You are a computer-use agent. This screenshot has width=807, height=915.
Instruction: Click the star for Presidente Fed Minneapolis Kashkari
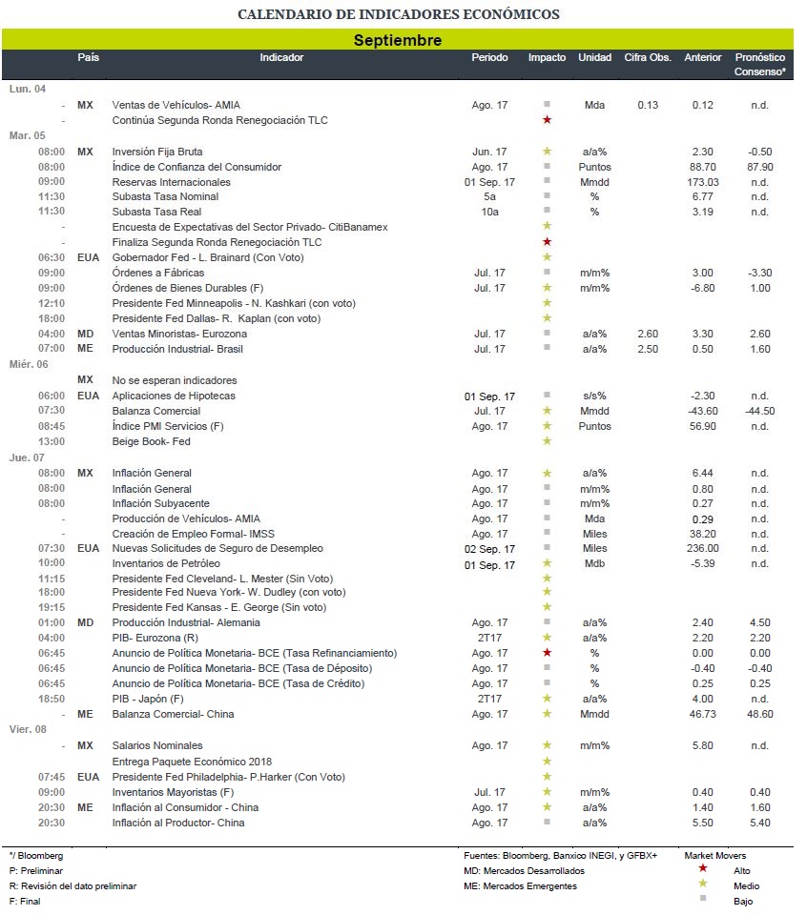click(x=547, y=302)
